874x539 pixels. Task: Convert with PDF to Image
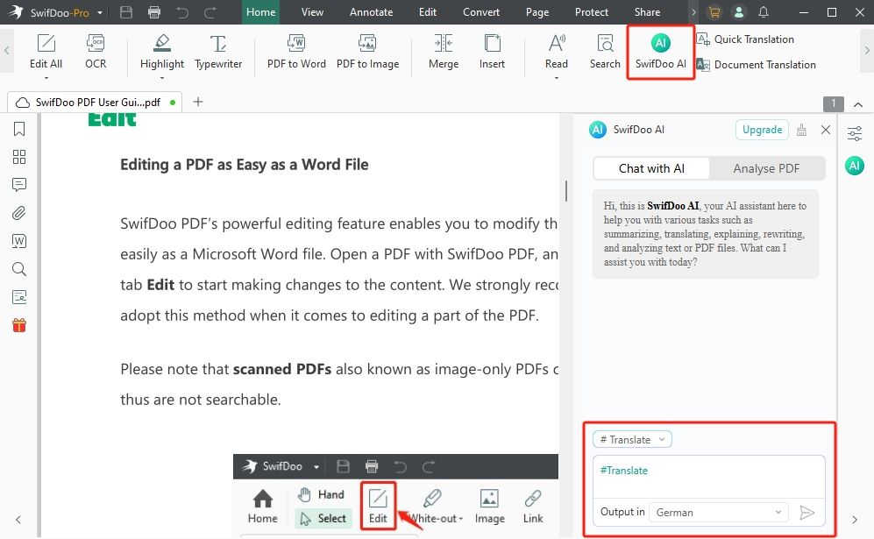(x=367, y=52)
